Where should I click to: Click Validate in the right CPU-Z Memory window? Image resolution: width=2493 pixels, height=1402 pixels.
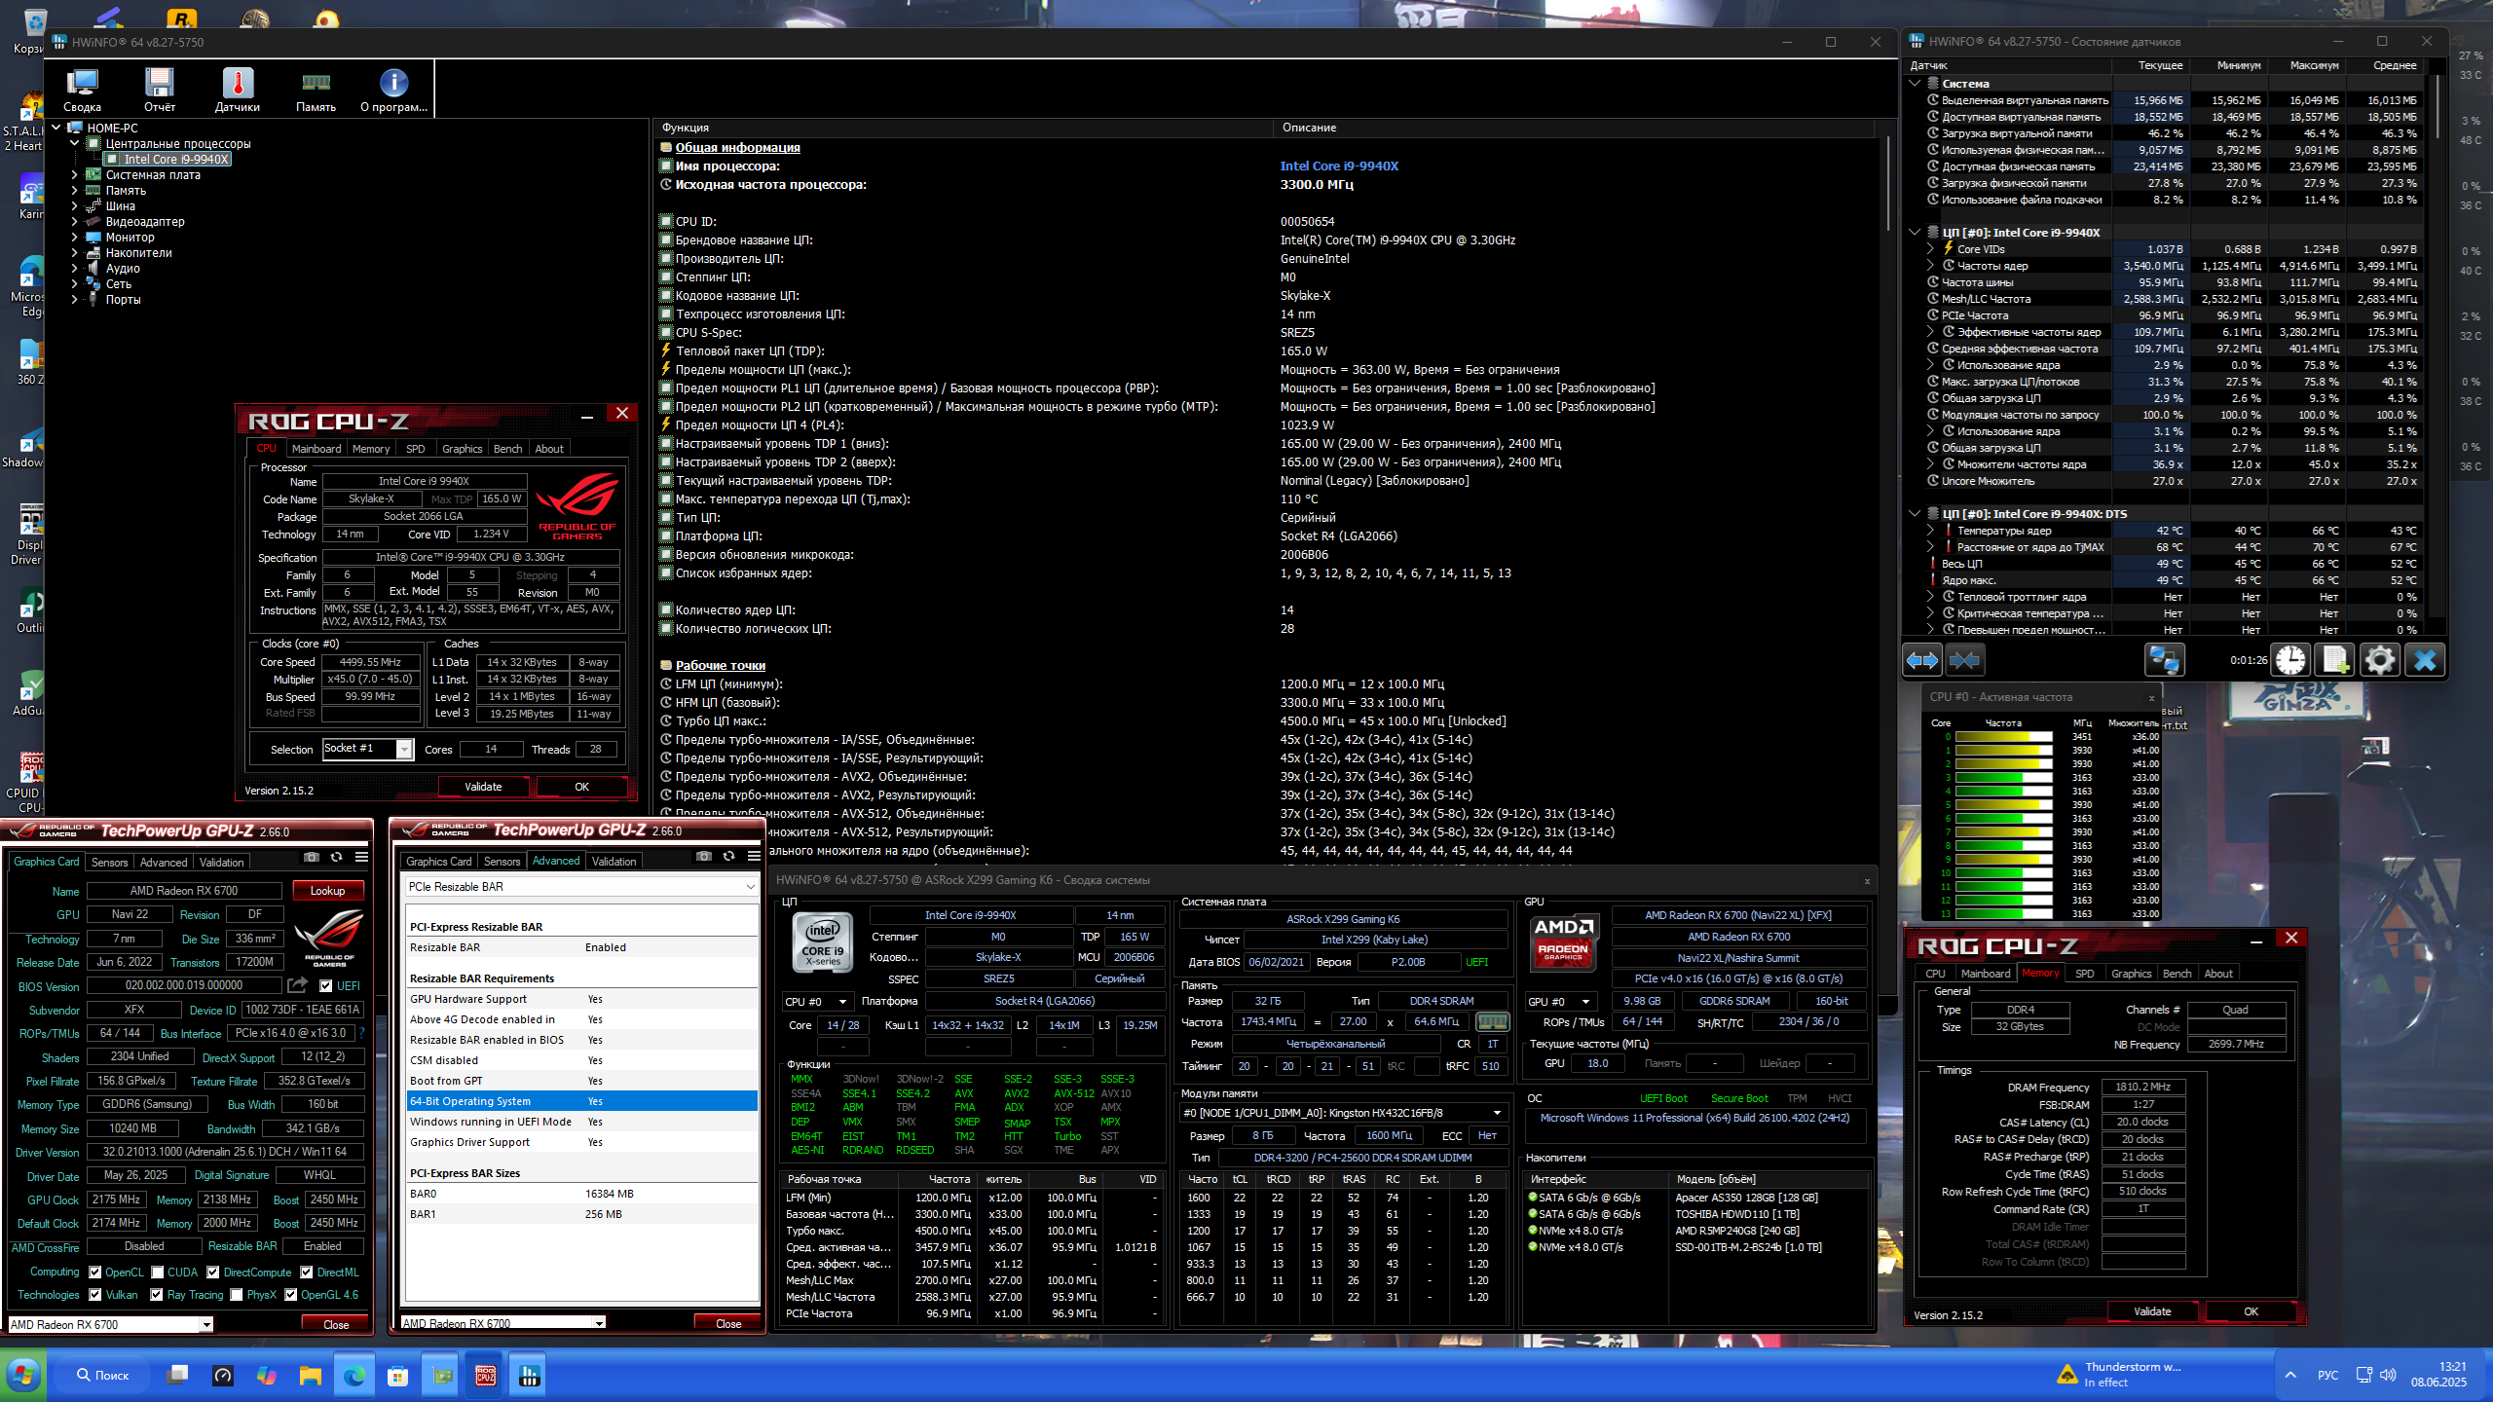pos(2152,1311)
